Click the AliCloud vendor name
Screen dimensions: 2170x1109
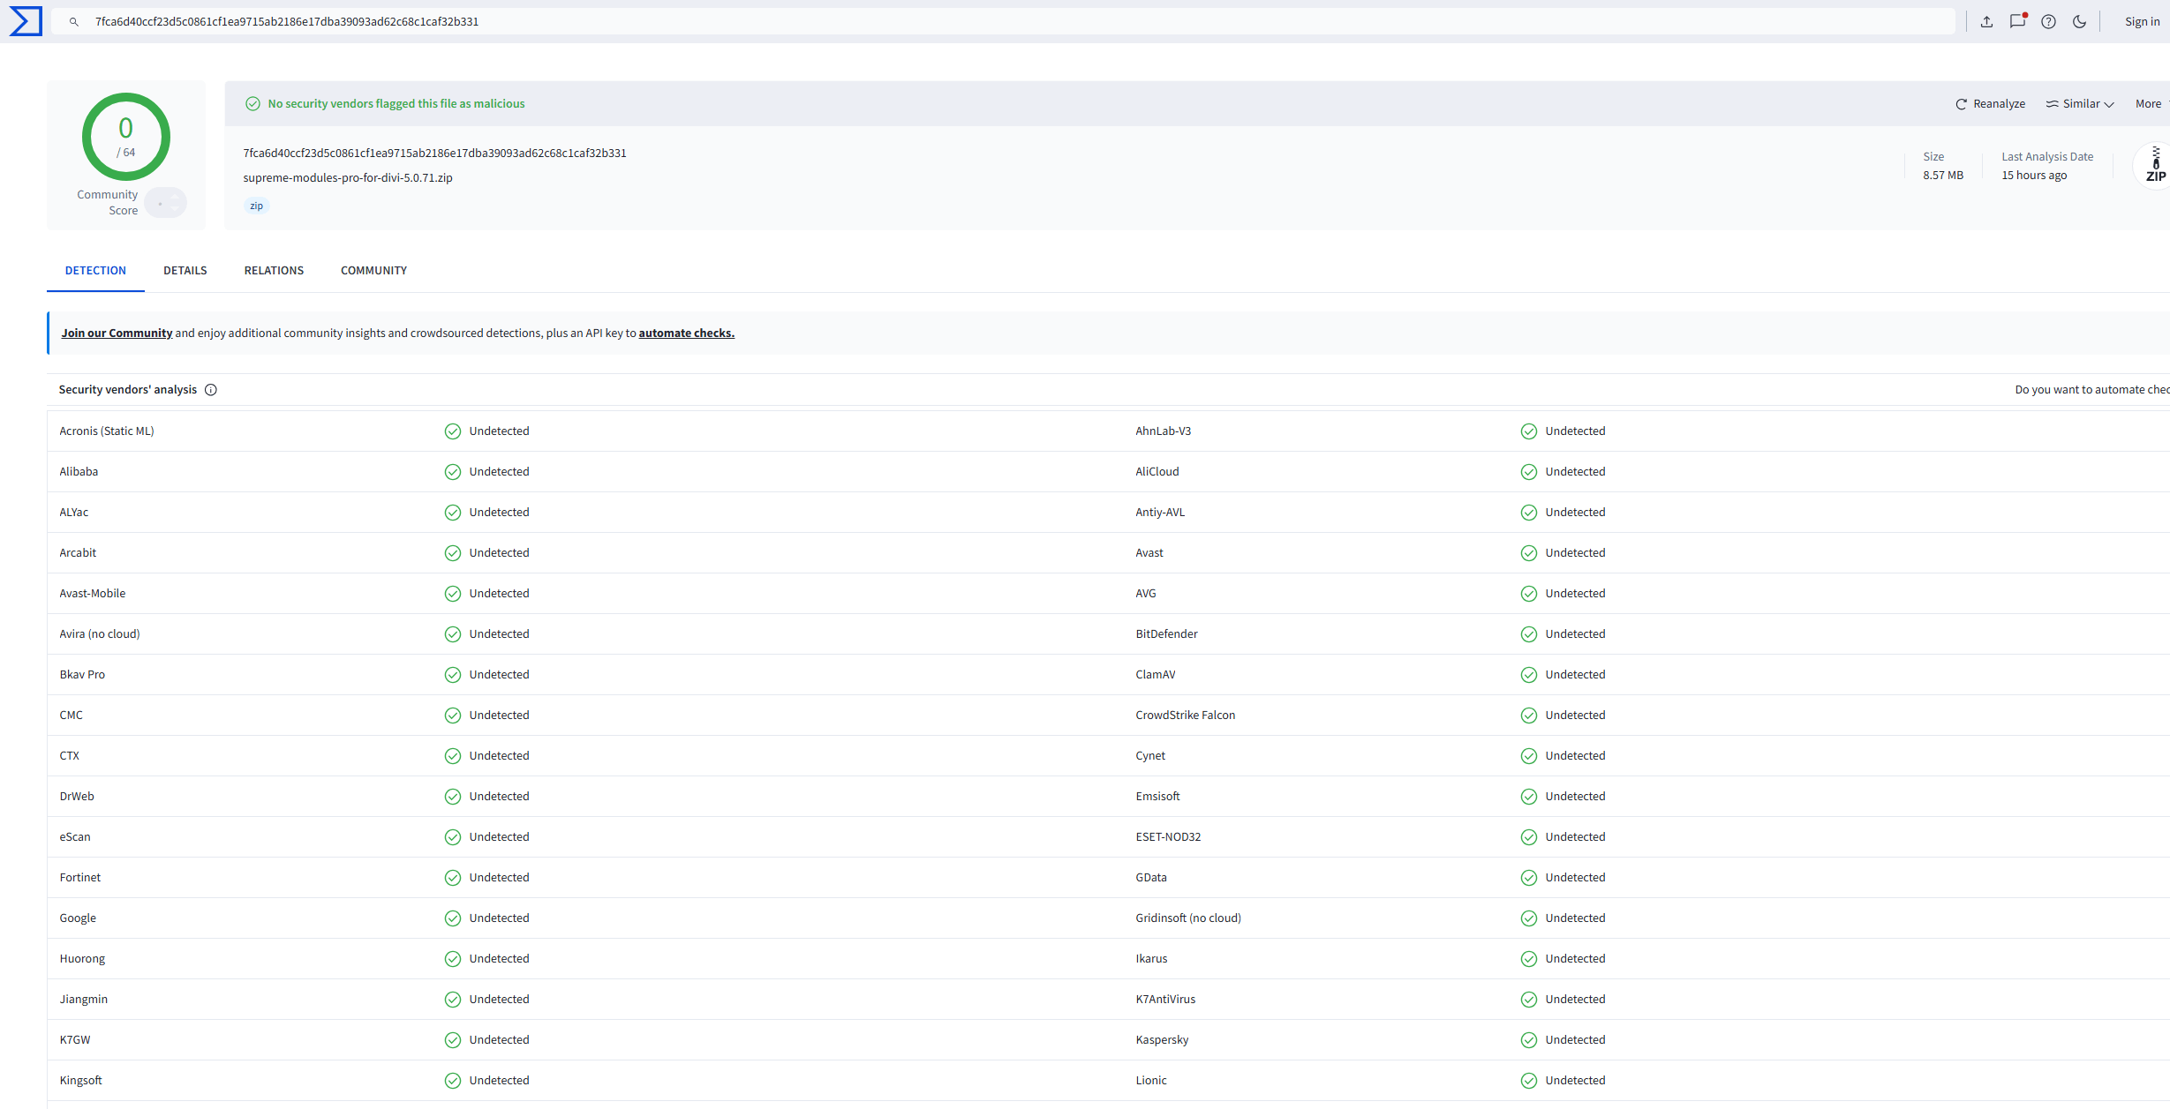(1157, 472)
